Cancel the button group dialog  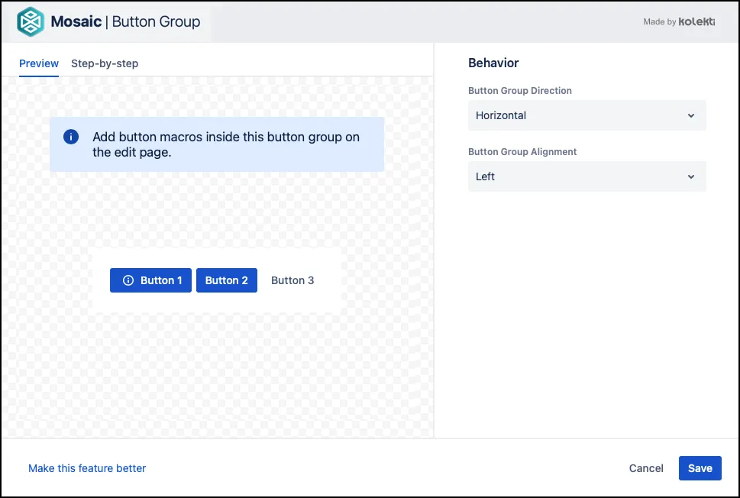tap(646, 468)
